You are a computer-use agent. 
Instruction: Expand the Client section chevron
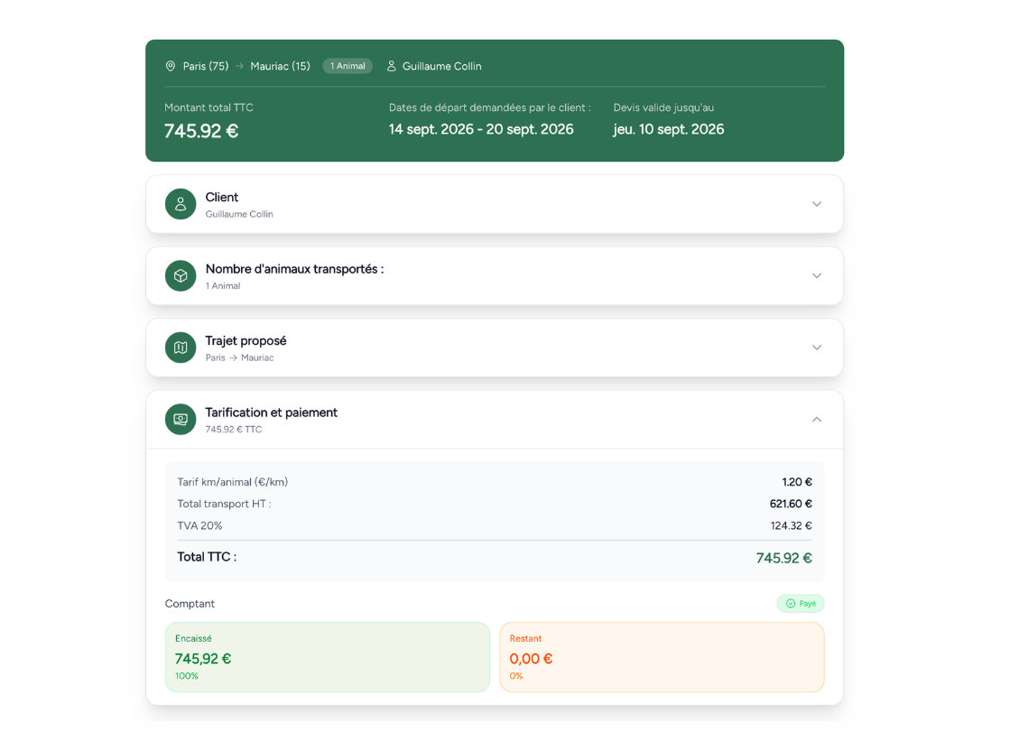point(817,204)
